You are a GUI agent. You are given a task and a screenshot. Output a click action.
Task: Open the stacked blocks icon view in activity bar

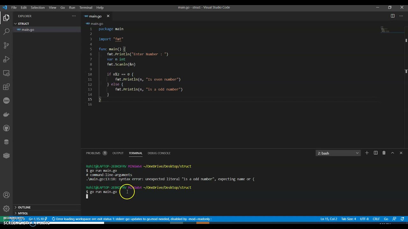[6, 156]
